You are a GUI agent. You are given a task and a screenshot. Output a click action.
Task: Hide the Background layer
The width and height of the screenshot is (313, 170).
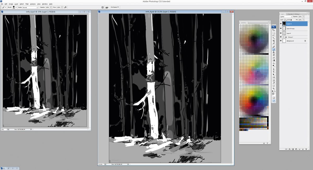(x=281, y=41)
